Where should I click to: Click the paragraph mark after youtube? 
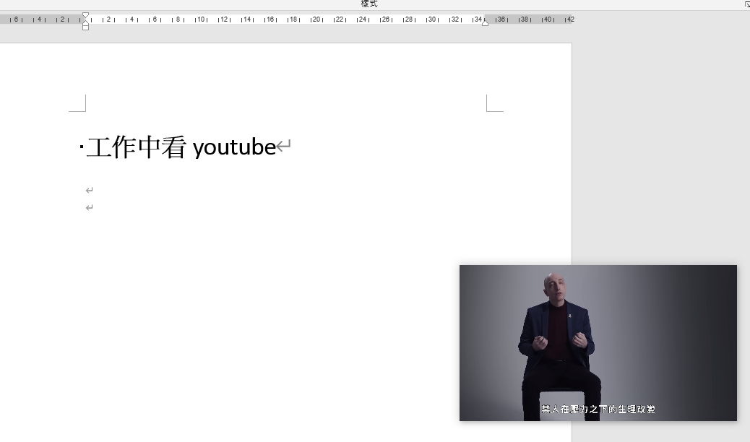point(284,147)
